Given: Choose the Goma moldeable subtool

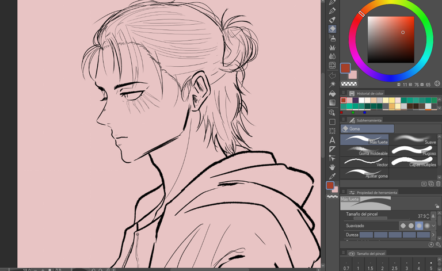Looking at the screenshot, I should 364,151.
